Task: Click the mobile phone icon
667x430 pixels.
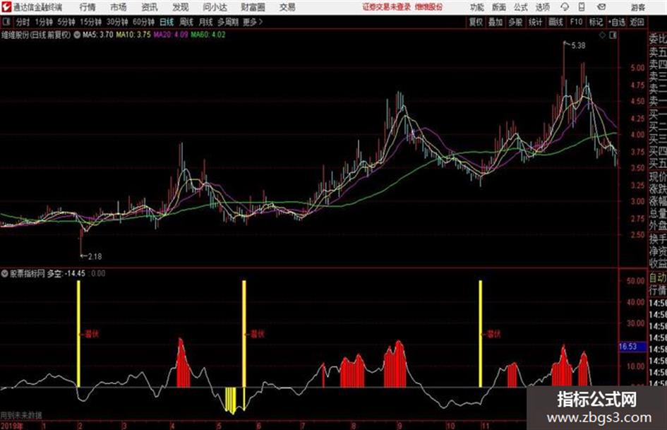Action: (x=582, y=7)
